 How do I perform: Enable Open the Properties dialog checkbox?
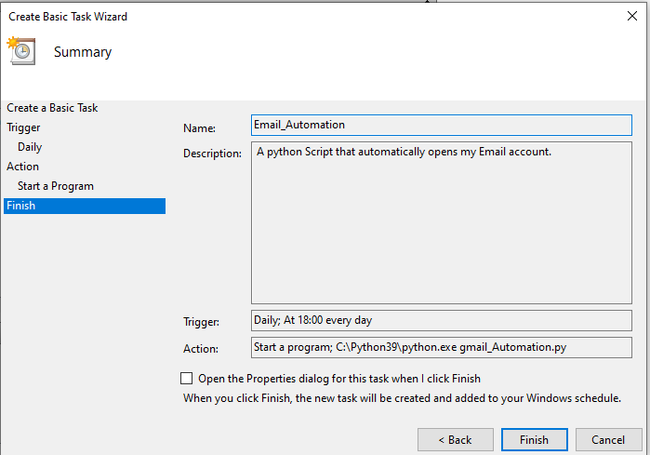187,379
